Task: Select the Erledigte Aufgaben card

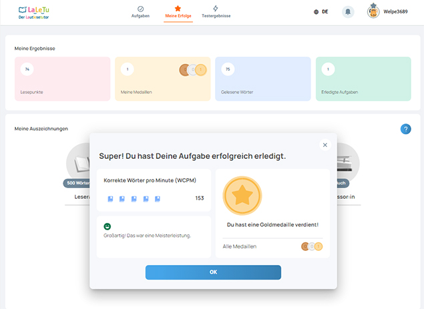Action: [363, 79]
